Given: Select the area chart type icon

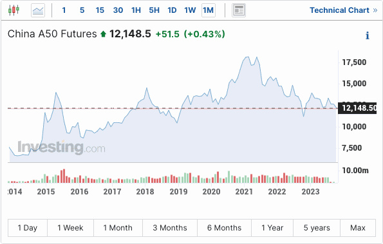Looking at the screenshot, I should click(38, 10).
